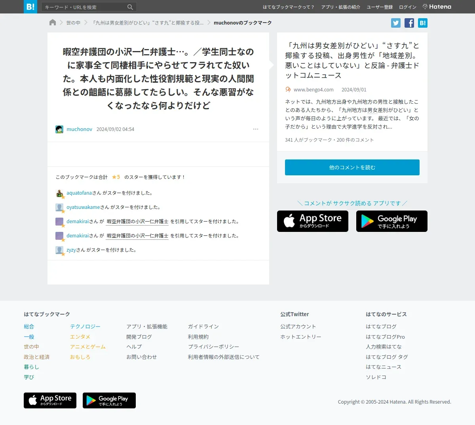This screenshot has height=425, width=475.
Task: Open 政治と経済 category in footer
Action: pyautogui.click(x=36, y=357)
